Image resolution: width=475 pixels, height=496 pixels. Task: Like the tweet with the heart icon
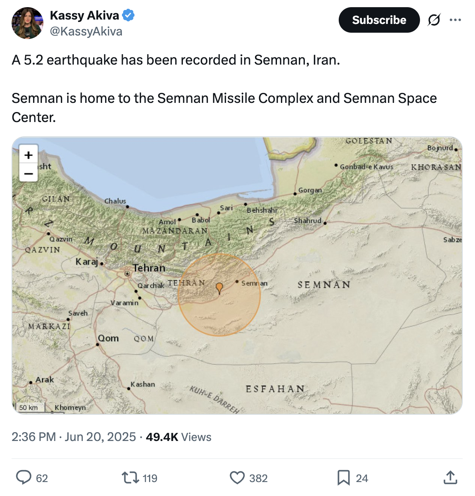(x=237, y=478)
